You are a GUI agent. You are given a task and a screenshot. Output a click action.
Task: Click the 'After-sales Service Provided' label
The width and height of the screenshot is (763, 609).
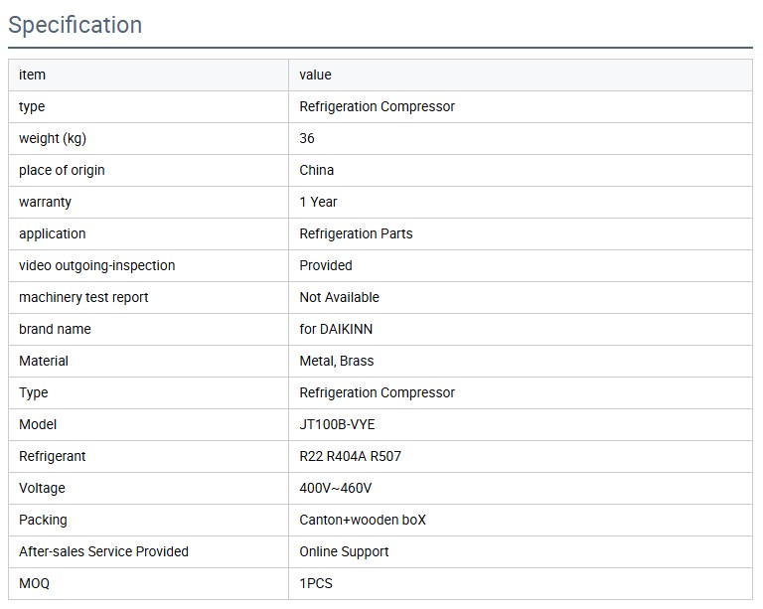(103, 551)
